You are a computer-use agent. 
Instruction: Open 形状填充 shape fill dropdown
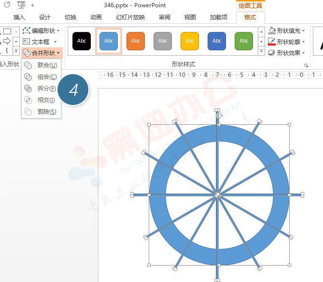point(287,30)
